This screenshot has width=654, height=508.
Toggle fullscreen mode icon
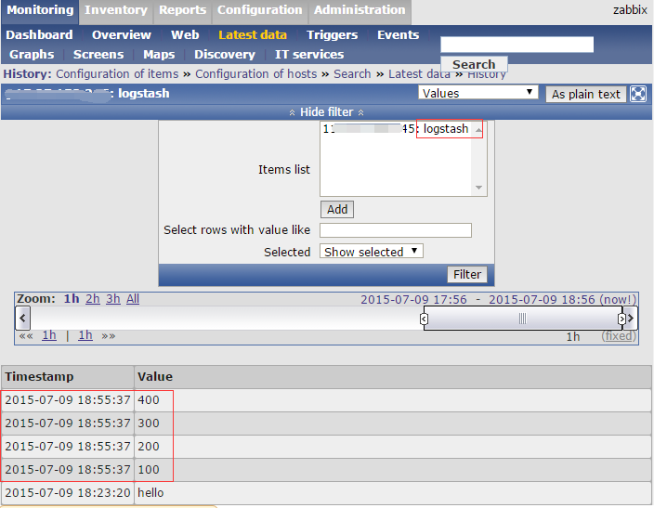coord(638,94)
